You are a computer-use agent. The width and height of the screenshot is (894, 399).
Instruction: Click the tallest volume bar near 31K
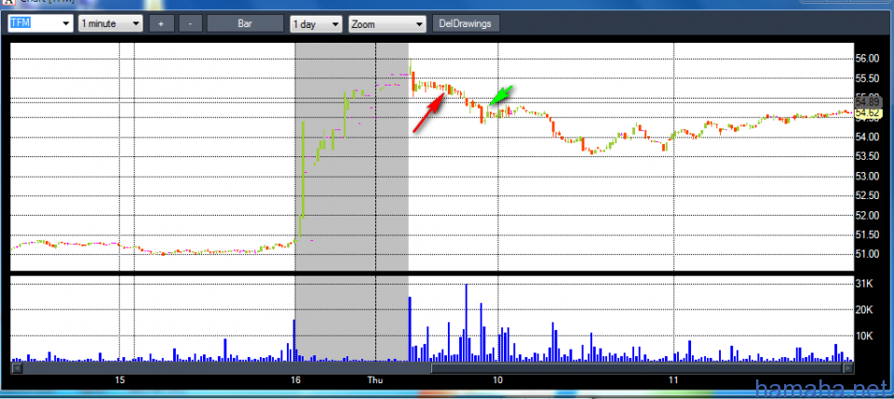tap(467, 322)
